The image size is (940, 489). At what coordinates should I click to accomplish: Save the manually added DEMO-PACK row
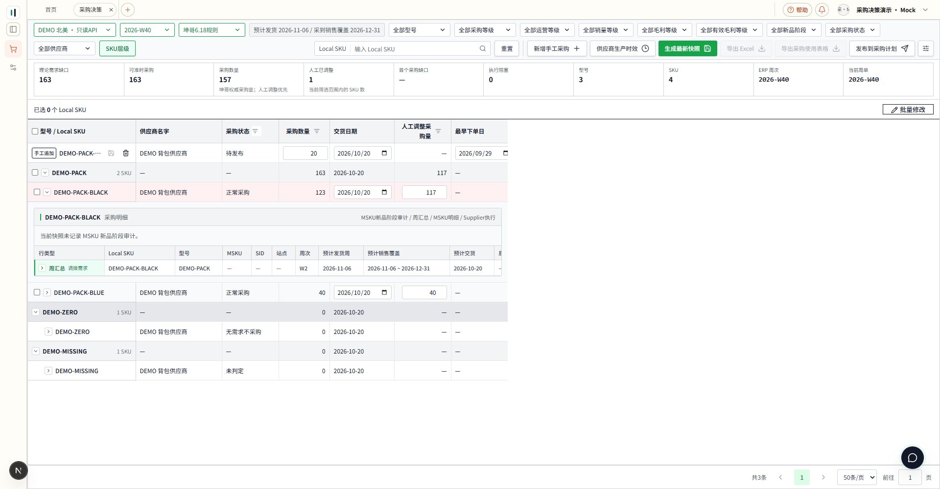pyautogui.click(x=111, y=153)
